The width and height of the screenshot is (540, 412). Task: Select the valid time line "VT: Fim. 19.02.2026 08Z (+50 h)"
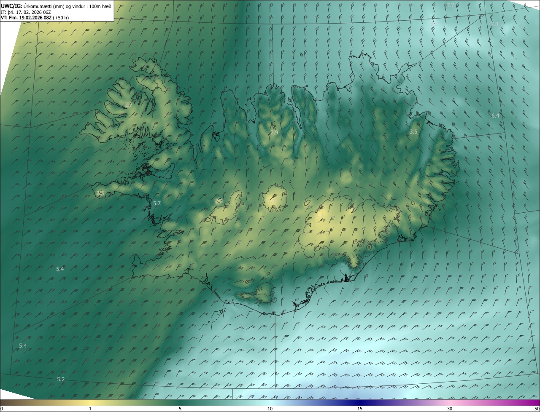(x=35, y=18)
